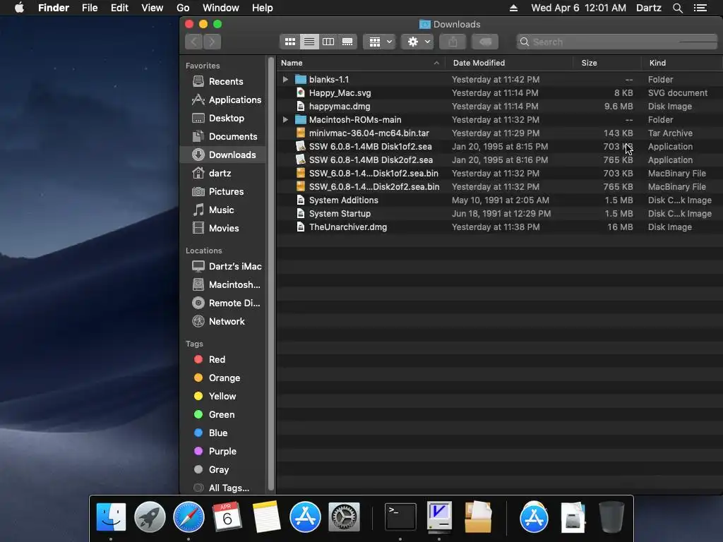Image resolution: width=723 pixels, height=542 pixels.
Task: Click the Share toolbar button
Action: tap(453, 42)
